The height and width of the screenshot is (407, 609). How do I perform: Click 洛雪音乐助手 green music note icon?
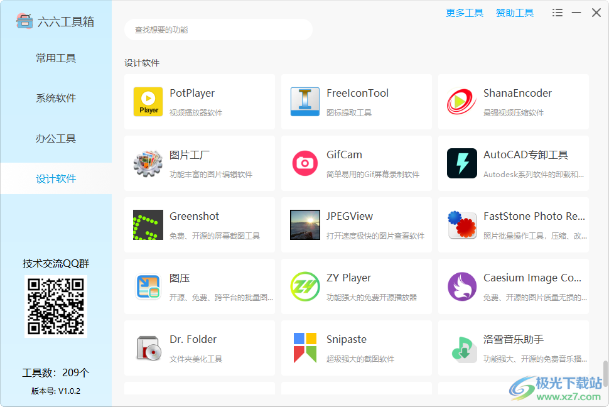464,349
